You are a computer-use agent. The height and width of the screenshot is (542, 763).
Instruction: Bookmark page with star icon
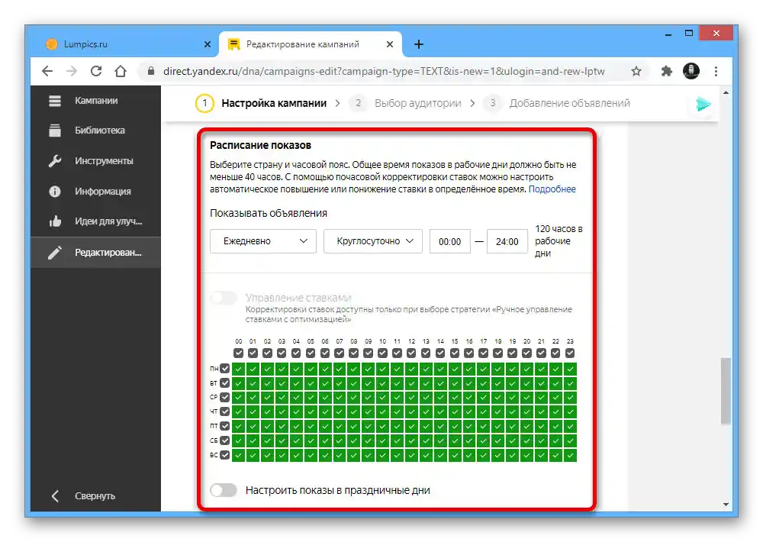[x=636, y=72]
